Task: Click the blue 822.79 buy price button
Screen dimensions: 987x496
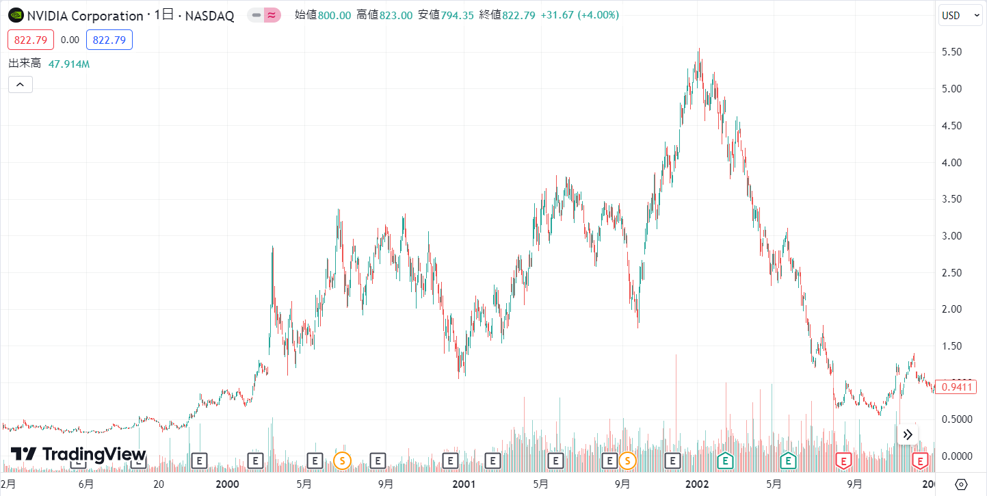Action: tap(109, 40)
